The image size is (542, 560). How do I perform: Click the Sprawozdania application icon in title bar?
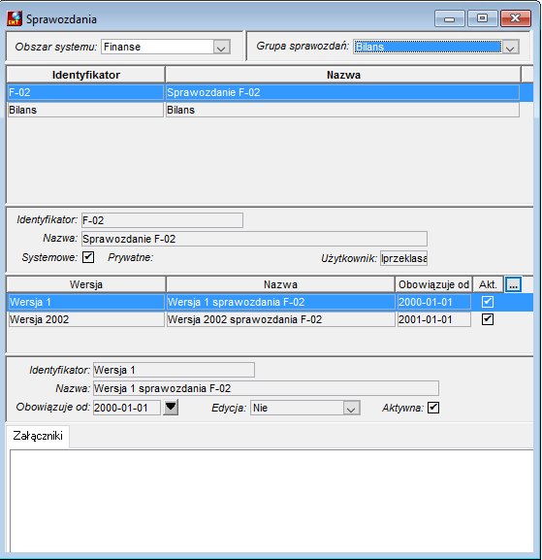(15, 18)
